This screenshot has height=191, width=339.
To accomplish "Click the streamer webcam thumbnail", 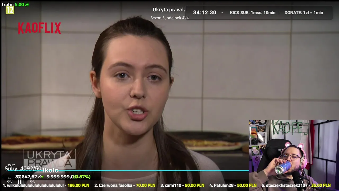I will pos(294,155).
